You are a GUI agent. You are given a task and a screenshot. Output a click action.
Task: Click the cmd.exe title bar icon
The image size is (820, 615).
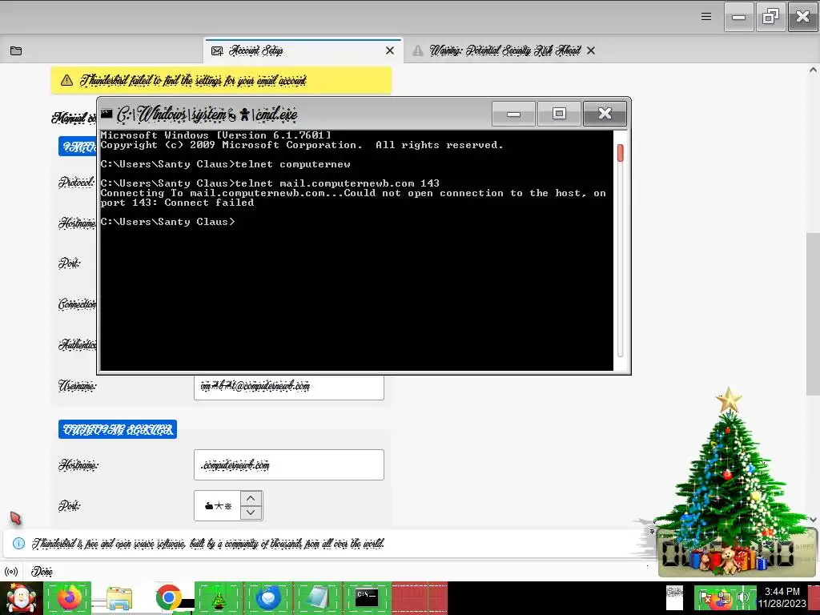(x=107, y=114)
